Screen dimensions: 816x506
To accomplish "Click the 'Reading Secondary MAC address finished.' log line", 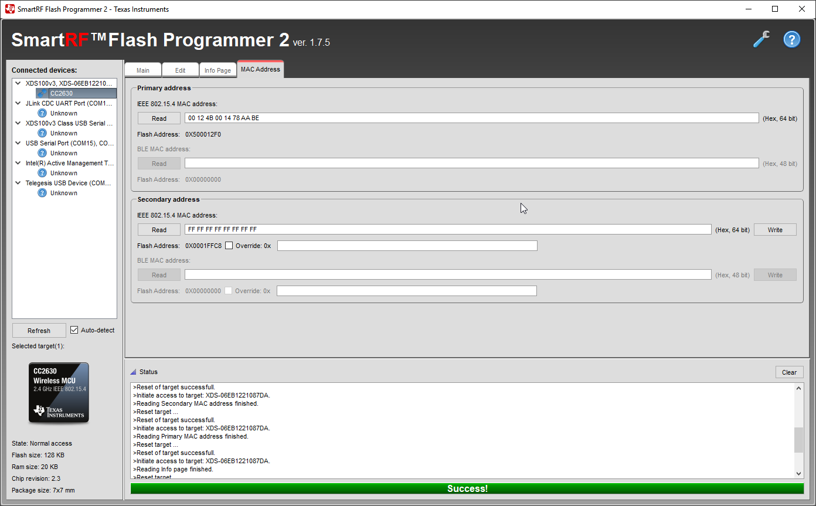I will [196, 403].
